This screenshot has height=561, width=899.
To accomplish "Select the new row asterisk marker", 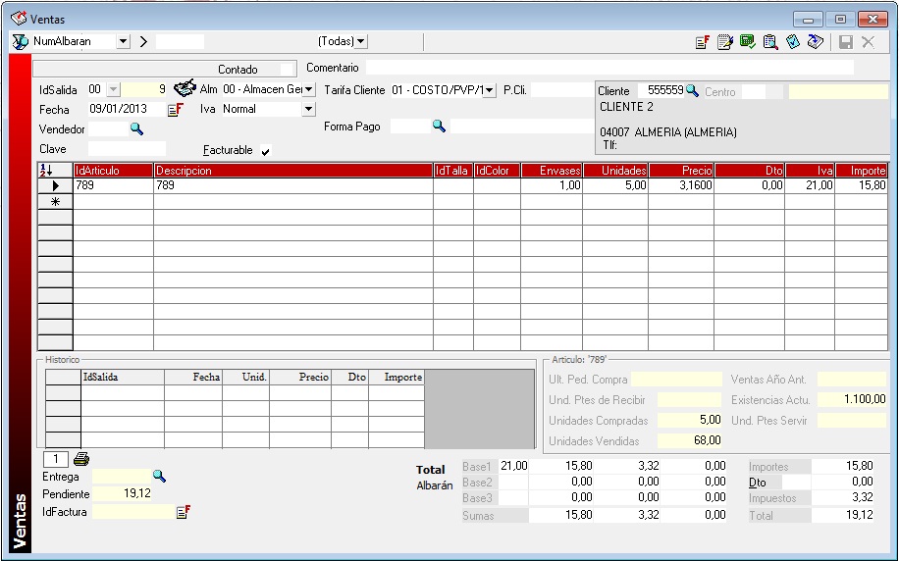I will point(55,202).
